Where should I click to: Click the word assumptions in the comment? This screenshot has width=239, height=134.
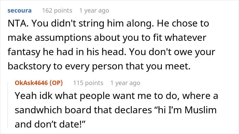63,38
